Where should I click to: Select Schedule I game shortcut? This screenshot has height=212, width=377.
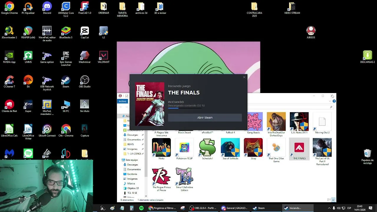[x=207, y=149]
